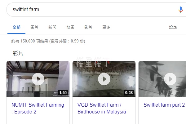Click the 0:38 duration badge
186x124 pixels.
point(129,93)
